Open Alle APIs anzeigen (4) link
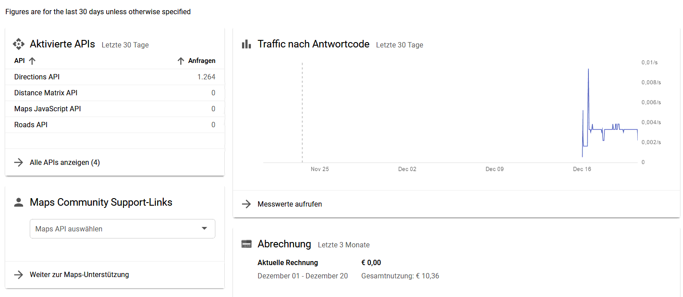This screenshot has height=297, width=683. 65,163
